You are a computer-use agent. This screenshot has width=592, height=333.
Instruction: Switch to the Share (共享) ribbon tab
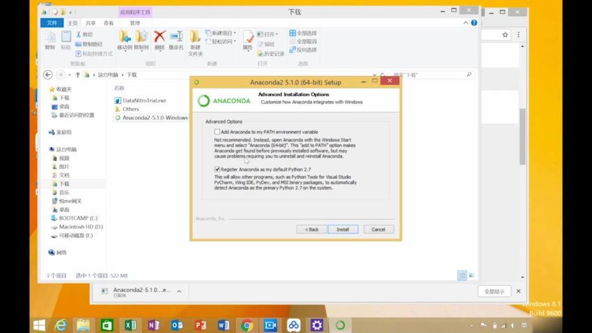point(91,23)
